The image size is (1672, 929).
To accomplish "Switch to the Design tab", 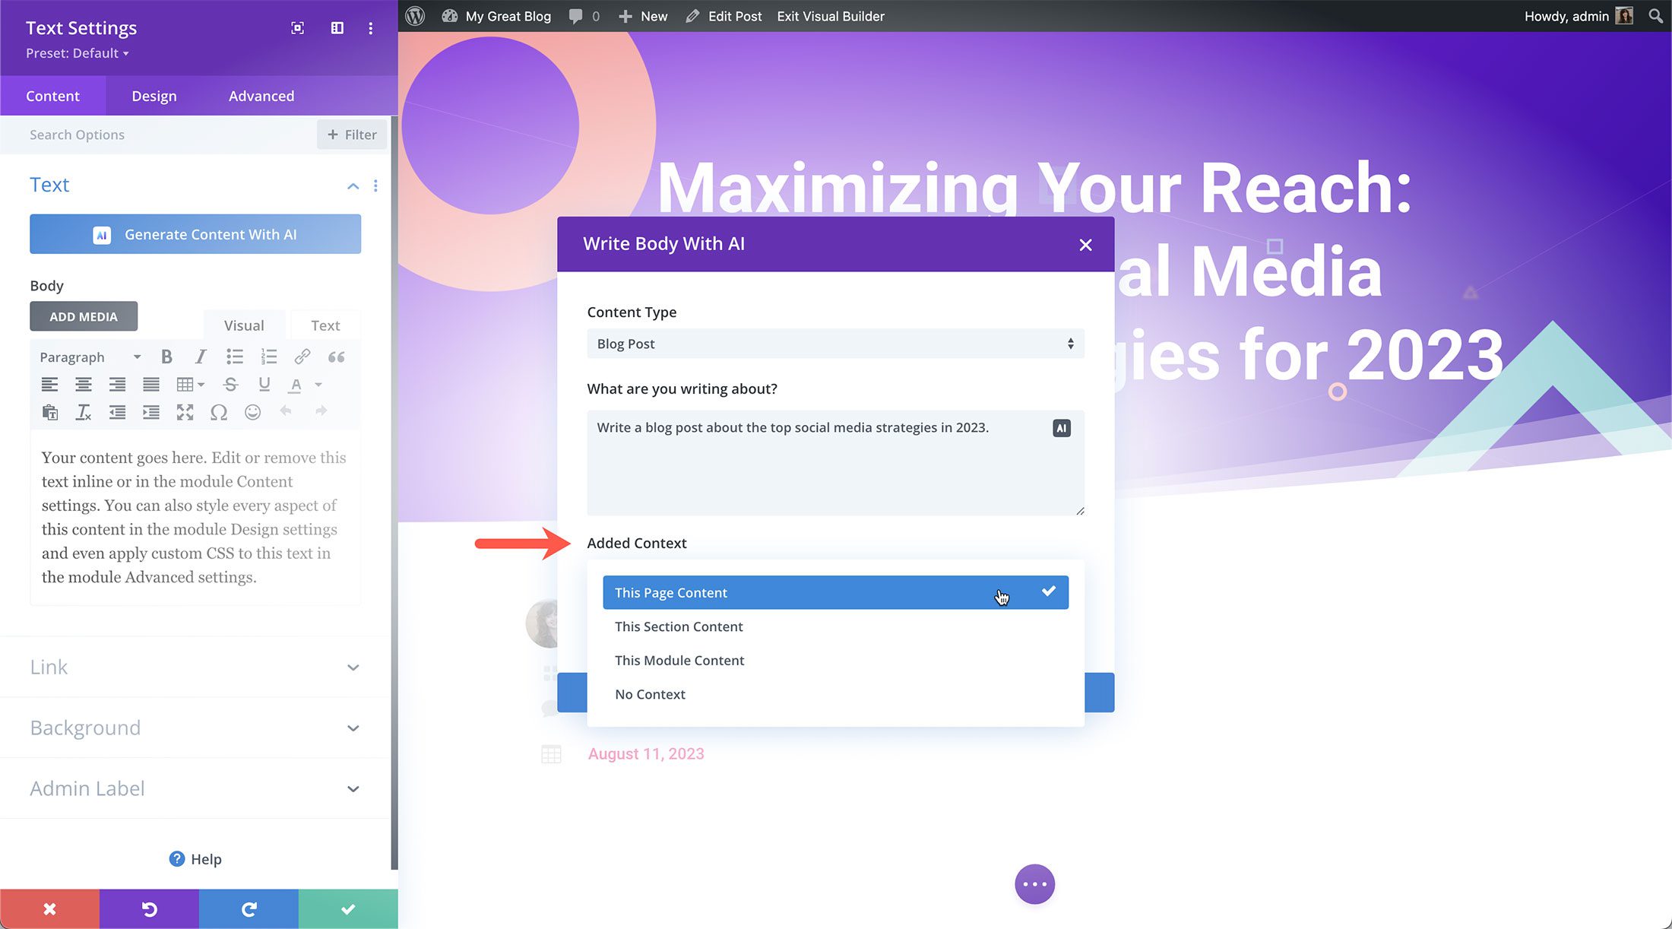I will [x=154, y=95].
